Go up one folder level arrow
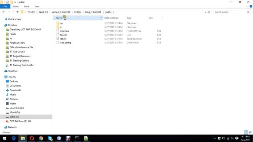 pos(17,12)
